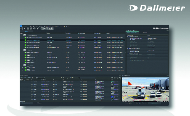Click the filter text input field
The height and width of the screenshot is (116, 190).
(x=88, y=78)
